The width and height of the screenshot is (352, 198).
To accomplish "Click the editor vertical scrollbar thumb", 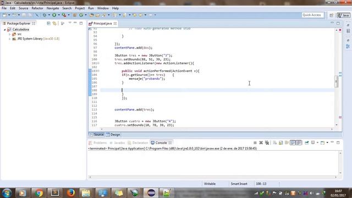I will pyautogui.click(x=336, y=81).
